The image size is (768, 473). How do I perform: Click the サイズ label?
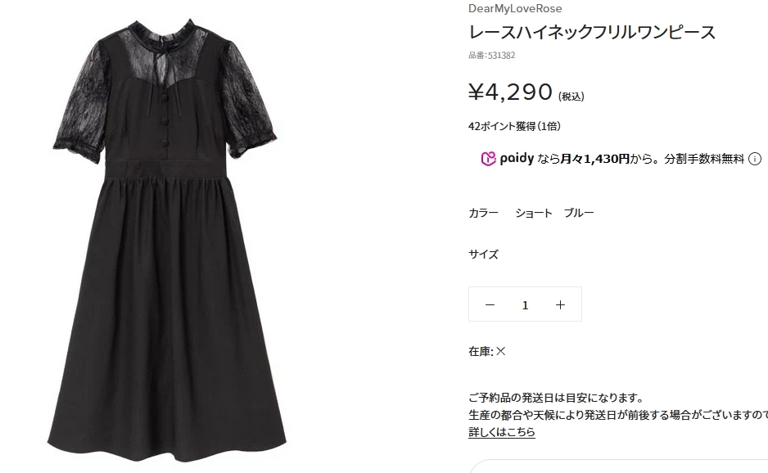click(x=483, y=255)
